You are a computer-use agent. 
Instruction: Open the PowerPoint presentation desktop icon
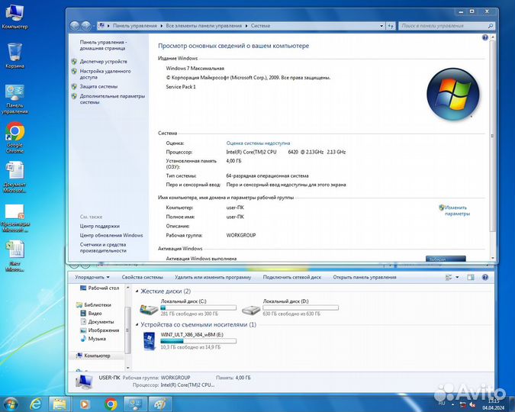click(x=14, y=218)
